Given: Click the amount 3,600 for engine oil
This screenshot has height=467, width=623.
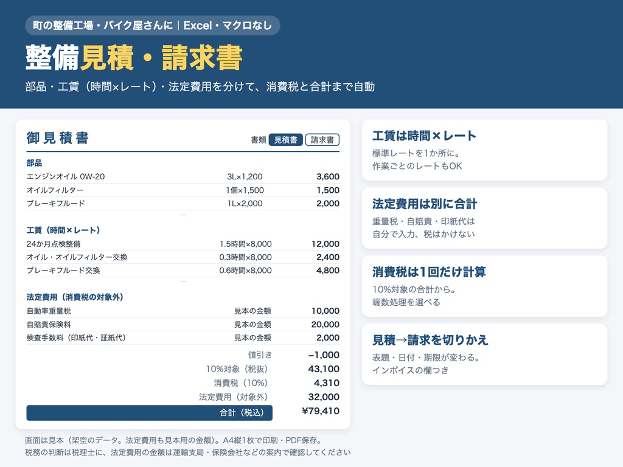Looking at the screenshot, I should coord(328,177).
